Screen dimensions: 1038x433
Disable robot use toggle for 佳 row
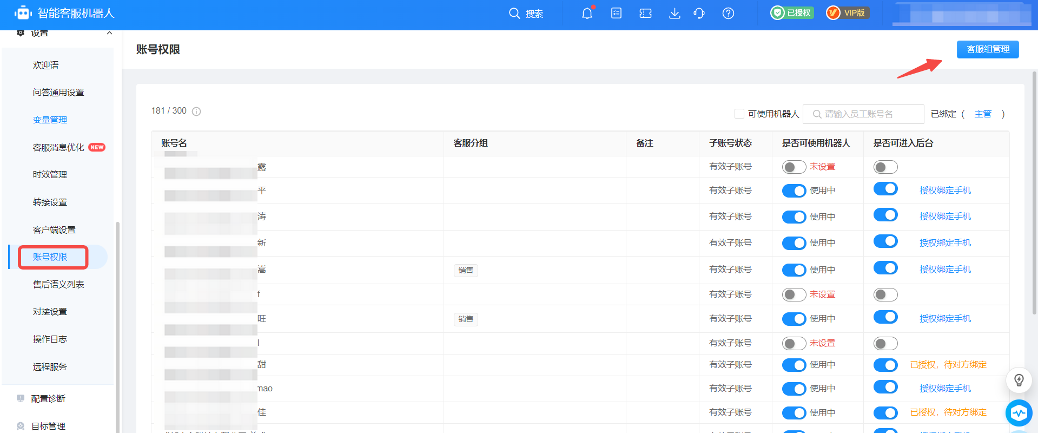click(x=794, y=413)
